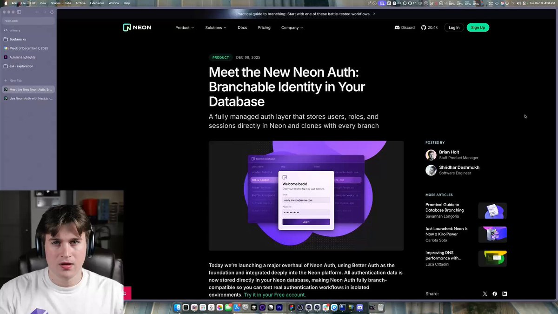Share article on LinkedIn
558x314 pixels.
[x=505, y=294]
